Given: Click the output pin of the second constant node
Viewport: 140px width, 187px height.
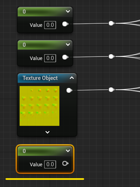Looking at the screenshot, I should point(65,57).
